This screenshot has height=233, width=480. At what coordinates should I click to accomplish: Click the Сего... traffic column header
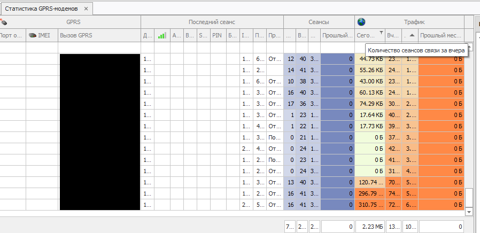(370, 35)
